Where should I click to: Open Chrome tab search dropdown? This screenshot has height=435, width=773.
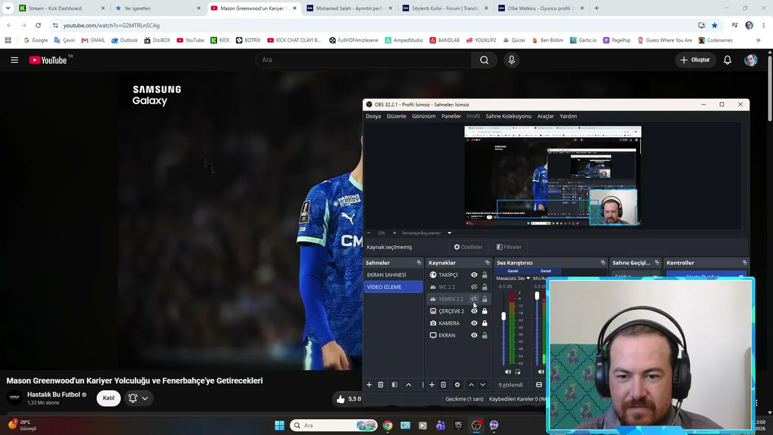8,8
